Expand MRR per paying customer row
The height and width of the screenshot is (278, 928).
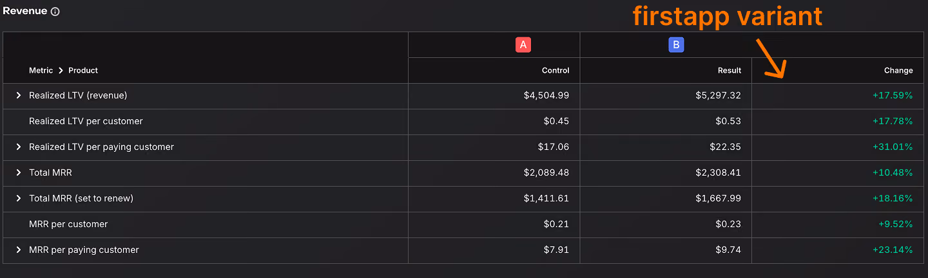tap(19, 250)
